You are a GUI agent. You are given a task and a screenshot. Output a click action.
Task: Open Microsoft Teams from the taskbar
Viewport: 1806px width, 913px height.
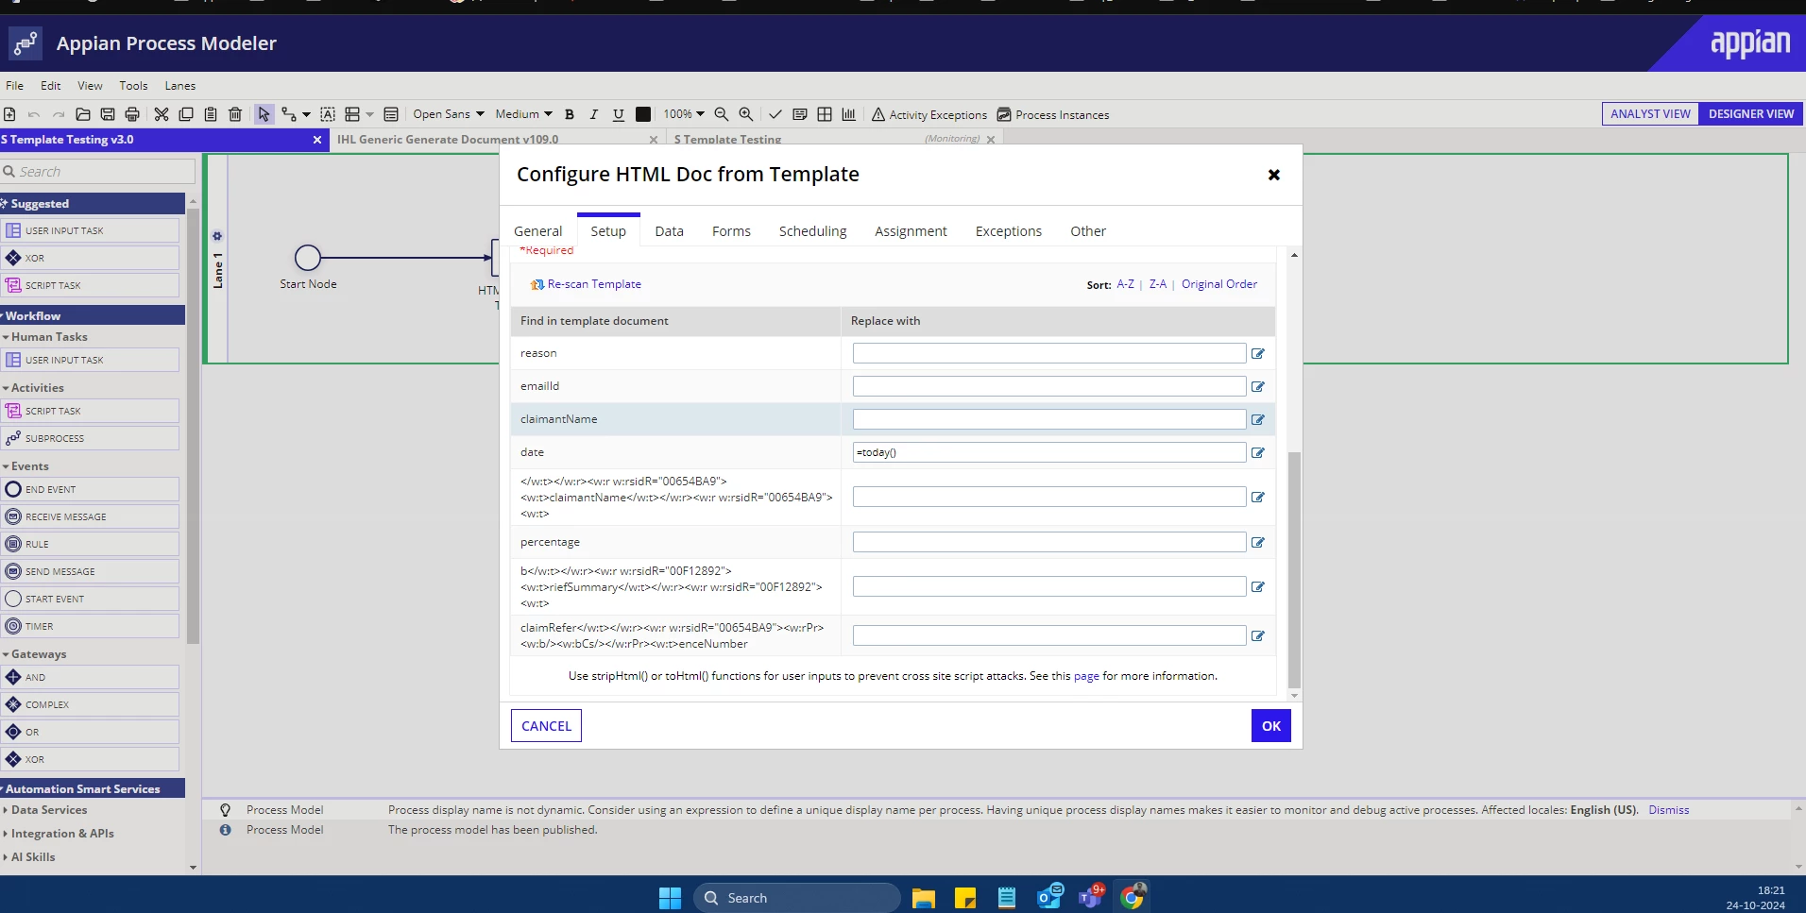click(1091, 897)
